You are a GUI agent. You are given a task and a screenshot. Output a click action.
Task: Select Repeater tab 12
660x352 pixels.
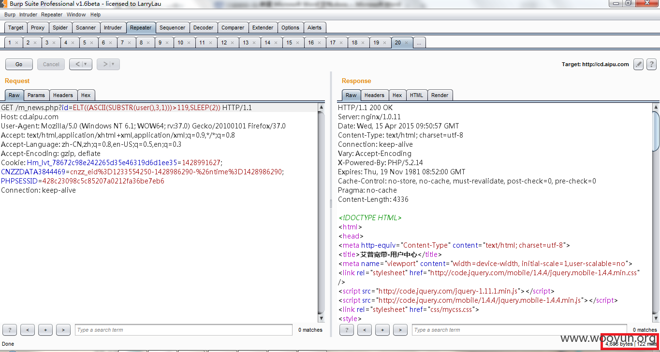pos(224,42)
